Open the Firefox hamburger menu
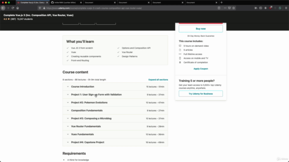This screenshot has width=289, height=162. click(x=286, y=8)
